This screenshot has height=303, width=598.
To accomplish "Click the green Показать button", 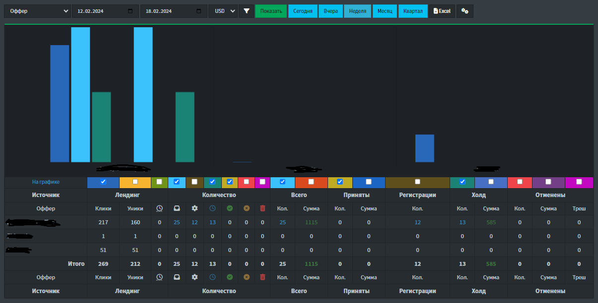I will click(x=271, y=11).
